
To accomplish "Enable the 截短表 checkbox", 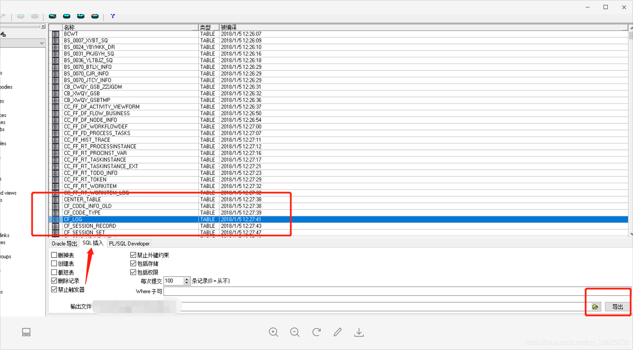I will point(54,272).
